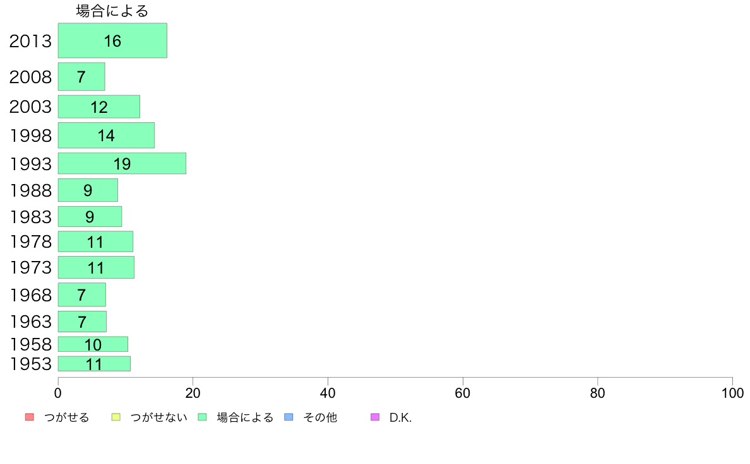Click the blue その他 legend swatch
The image size is (750, 464).
coord(289,417)
